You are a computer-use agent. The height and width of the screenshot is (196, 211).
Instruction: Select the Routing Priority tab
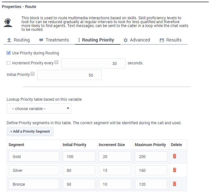[x=96, y=40]
